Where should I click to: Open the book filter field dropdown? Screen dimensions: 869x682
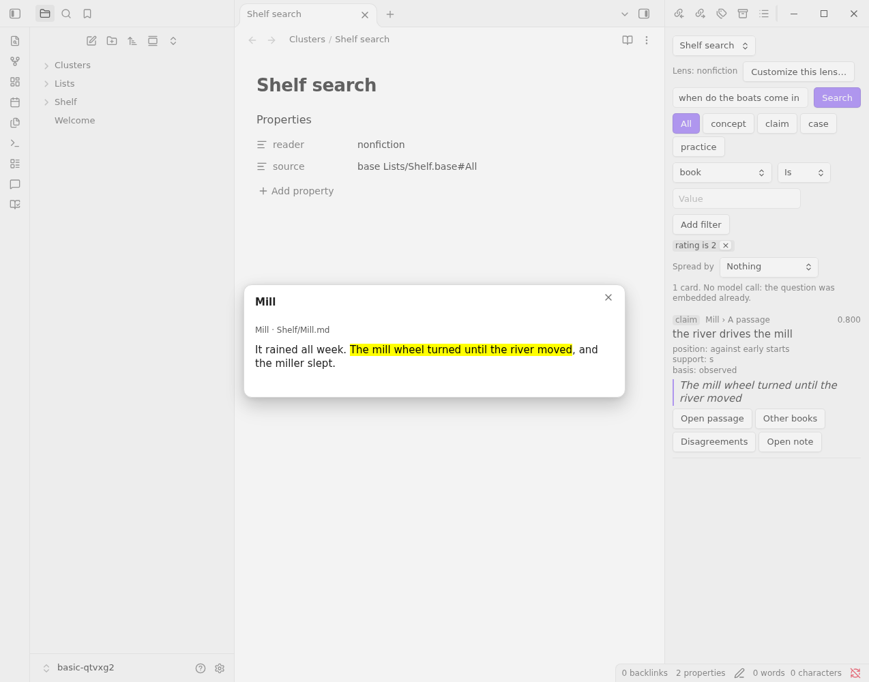coord(722,173)
